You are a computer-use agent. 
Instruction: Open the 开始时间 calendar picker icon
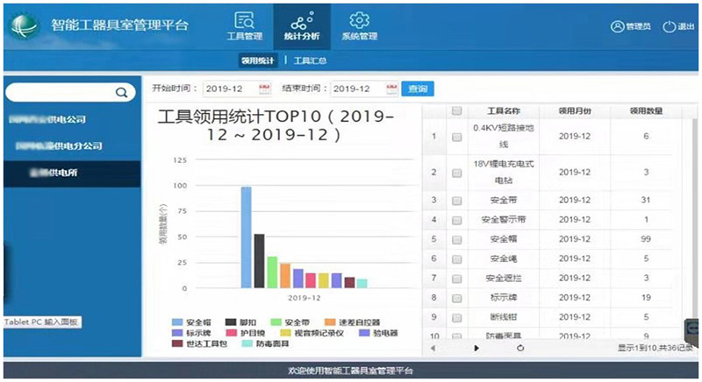[265, 88]
